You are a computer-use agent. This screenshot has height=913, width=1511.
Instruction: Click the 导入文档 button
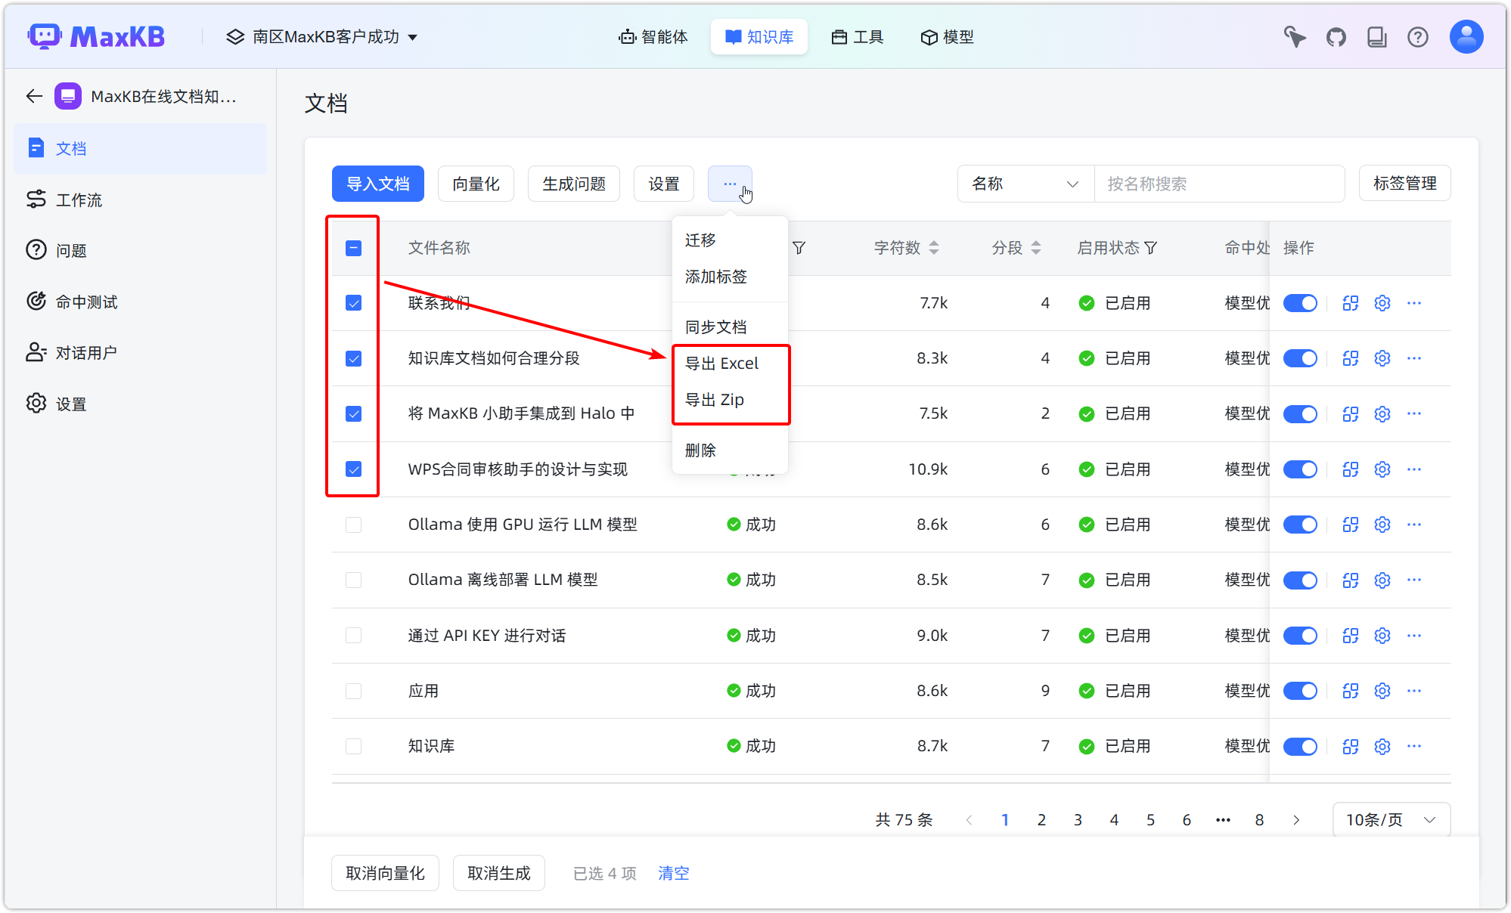coord(377,184)
